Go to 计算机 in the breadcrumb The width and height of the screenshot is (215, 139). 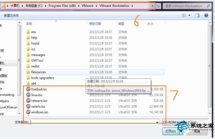pos(15,6)
